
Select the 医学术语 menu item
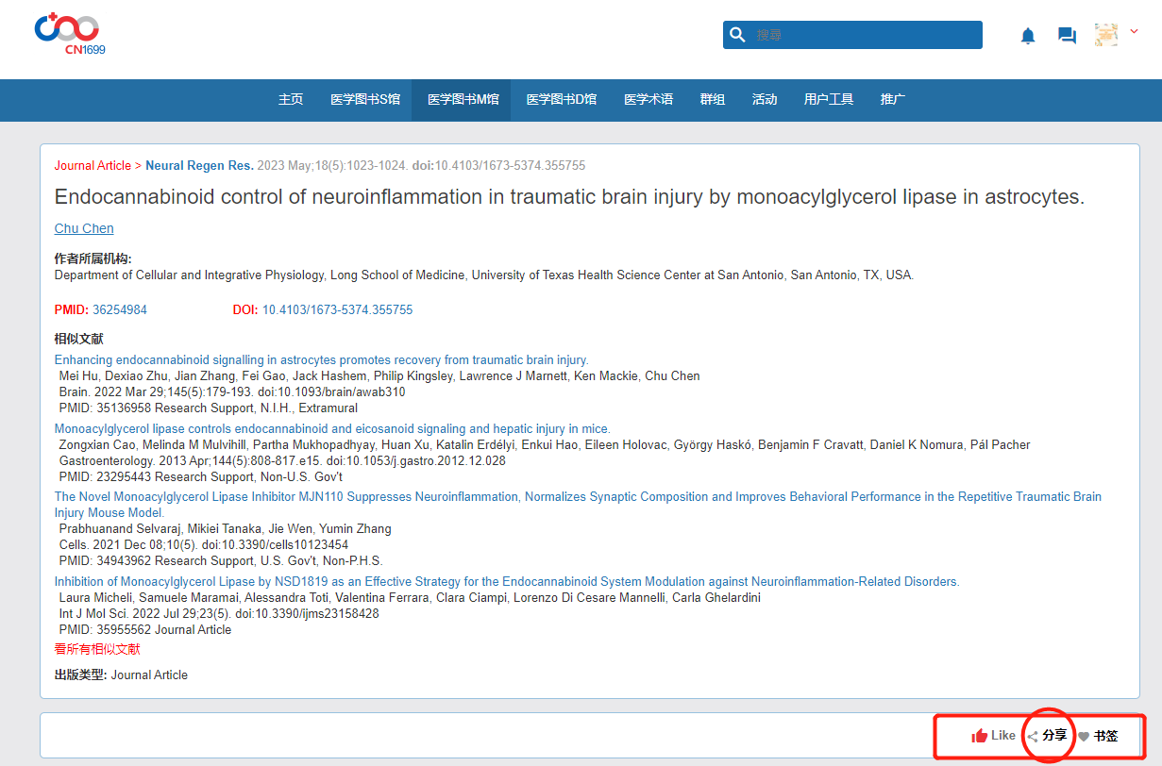pyautogui.click(x=648, y=99)
